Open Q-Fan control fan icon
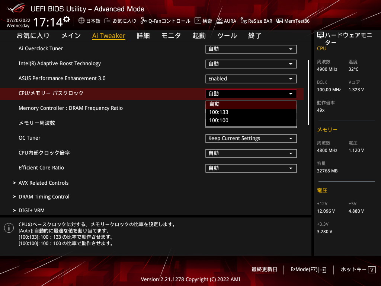The height and width of the screenshot is (286, 381). [x=144, y=21]
